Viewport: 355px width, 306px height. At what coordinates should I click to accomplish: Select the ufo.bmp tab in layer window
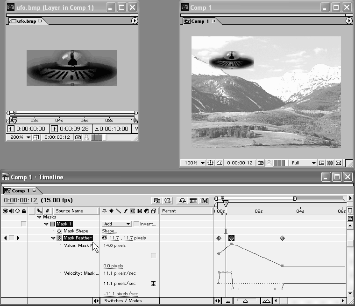tap(26, 21)
